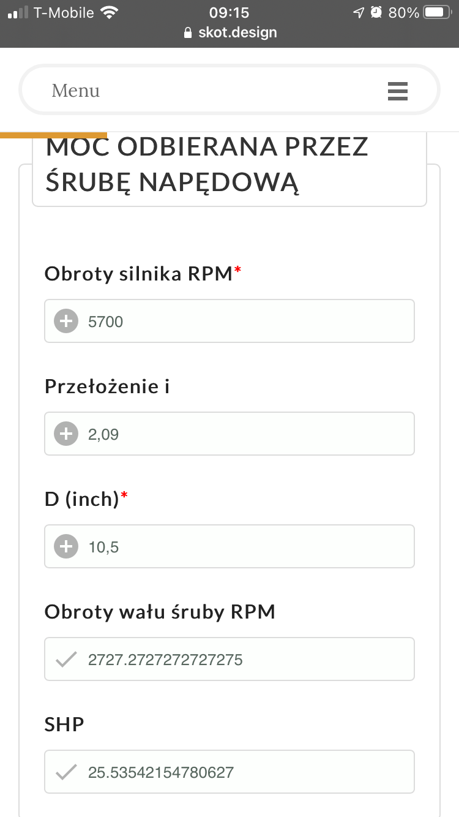Click the plus icon beside 10,5

point(66,546)
